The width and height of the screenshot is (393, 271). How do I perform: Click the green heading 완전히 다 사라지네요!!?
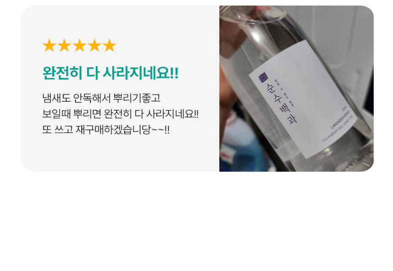coord(111,73)
